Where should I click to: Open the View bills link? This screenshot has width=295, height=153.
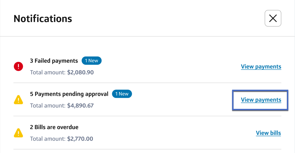(x=268, y=133)
